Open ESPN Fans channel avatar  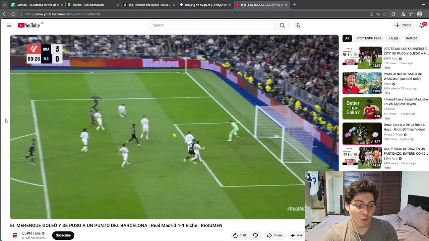pos(15,236)
